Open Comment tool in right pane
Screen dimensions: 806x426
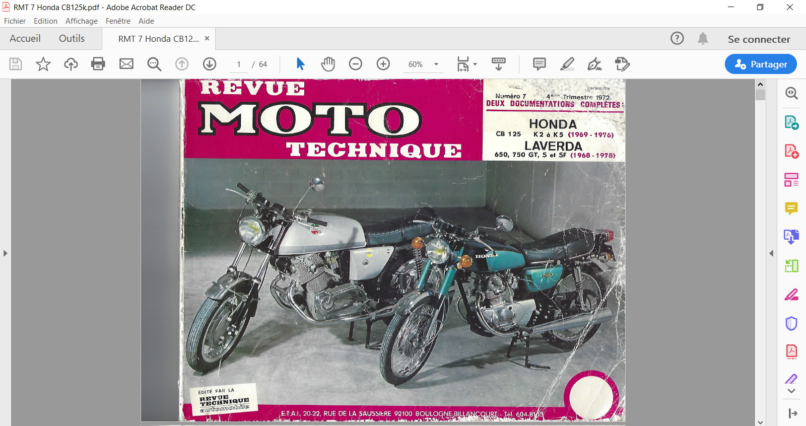pos(791,208)
